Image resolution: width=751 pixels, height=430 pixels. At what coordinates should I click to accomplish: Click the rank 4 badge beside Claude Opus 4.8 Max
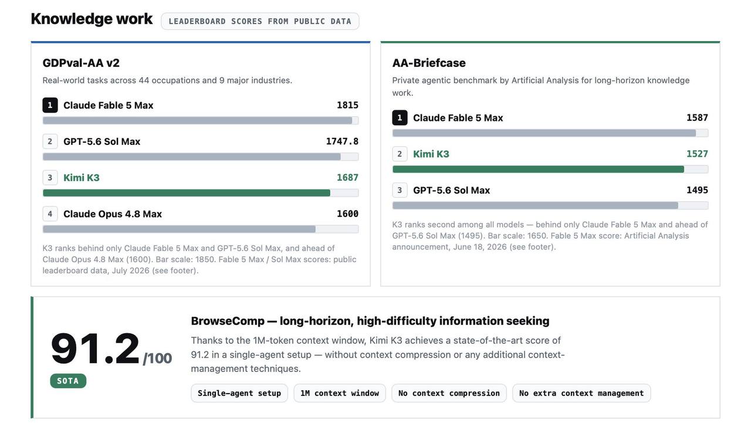tap(50, 214)
